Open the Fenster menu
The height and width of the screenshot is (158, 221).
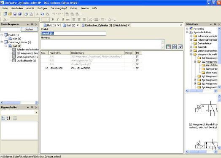coord(85,8)
